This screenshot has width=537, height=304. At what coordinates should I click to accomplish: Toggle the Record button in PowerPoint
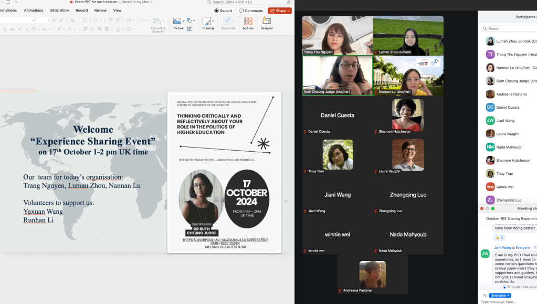tap(223, 11)
